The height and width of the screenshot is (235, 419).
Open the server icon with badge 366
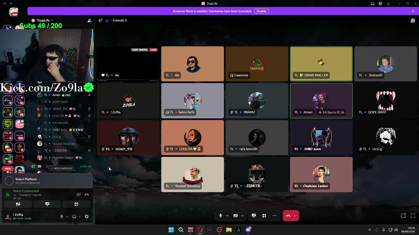[8, 148]
